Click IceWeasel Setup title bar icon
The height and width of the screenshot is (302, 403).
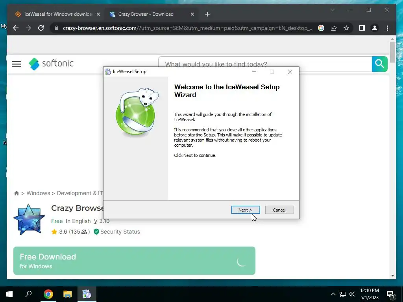[x=108, y=72]
